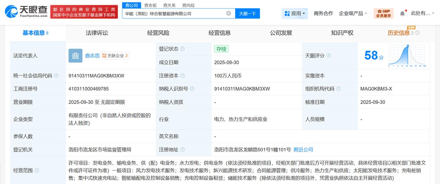Click help icon beside 天眼评分
Image resolution: width=440 pixels, height=184 pixels.
(x=329, y=55)
